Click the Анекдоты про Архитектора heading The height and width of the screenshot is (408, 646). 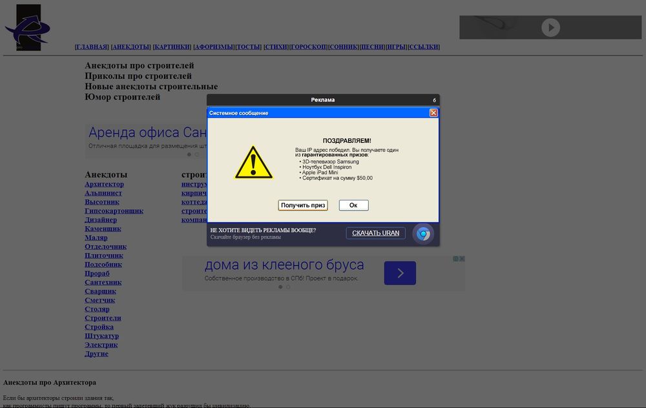pyautogui.click(x=50, y=382)
